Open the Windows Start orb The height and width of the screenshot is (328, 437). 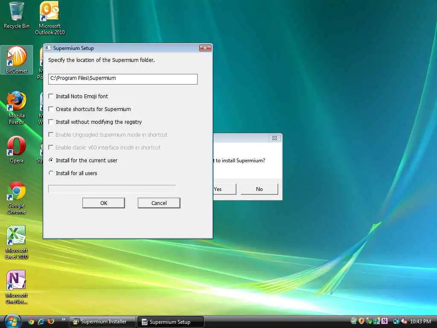click(12, 321)
